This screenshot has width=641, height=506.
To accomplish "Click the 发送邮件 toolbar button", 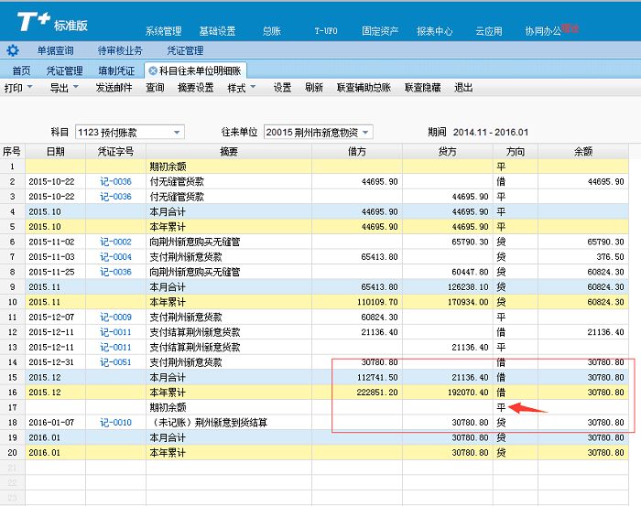I will pos(114,88).
